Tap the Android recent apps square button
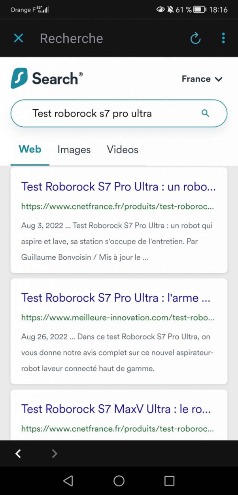238x495 pixels. point(169,481)
